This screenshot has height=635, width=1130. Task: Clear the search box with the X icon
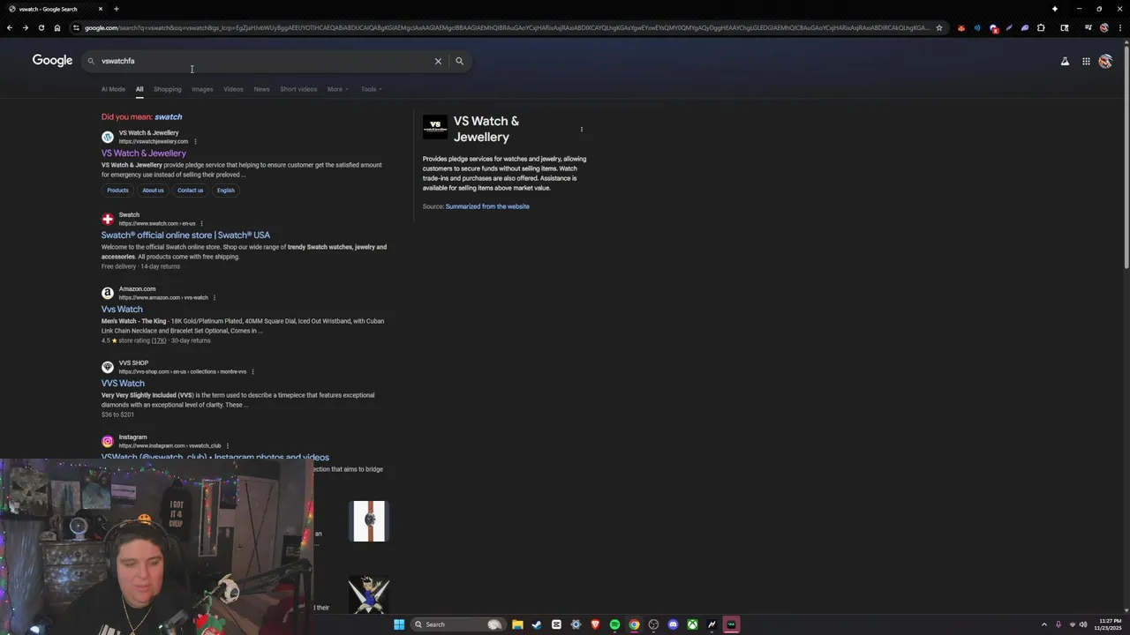438,61
